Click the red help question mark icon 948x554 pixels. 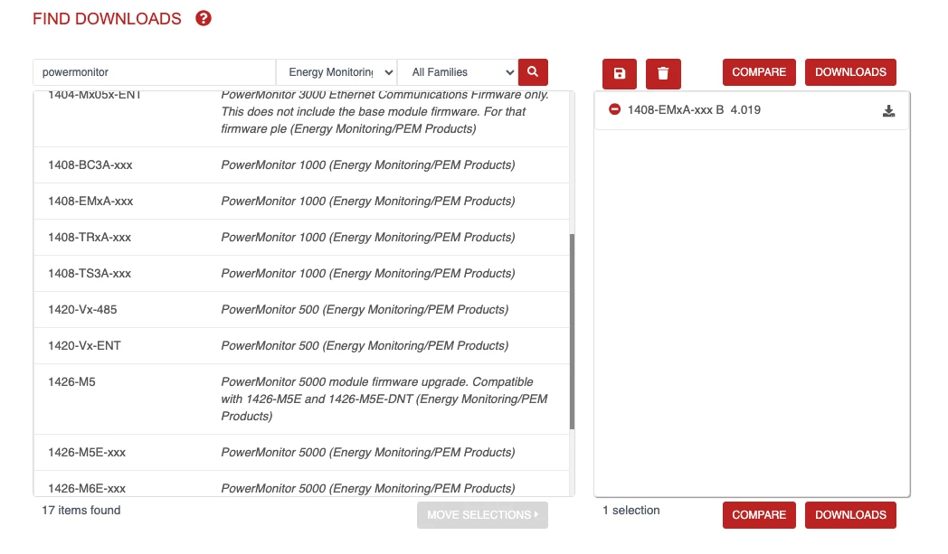pyautogui.click(x=204, y=18)
